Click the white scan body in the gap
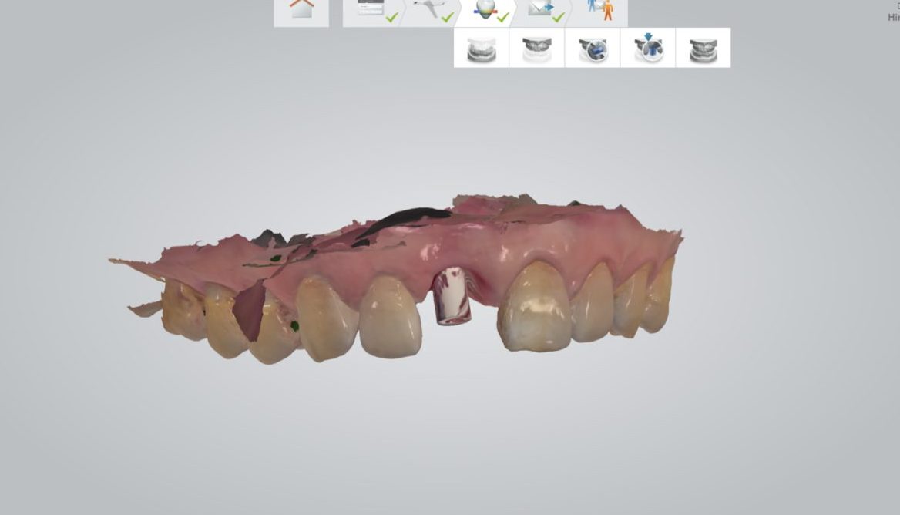Viewport: 900px width, 515px height. (x=452, y=296)
